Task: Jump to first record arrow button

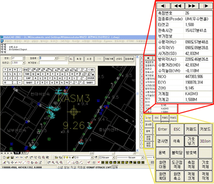Action: [164, 6]
